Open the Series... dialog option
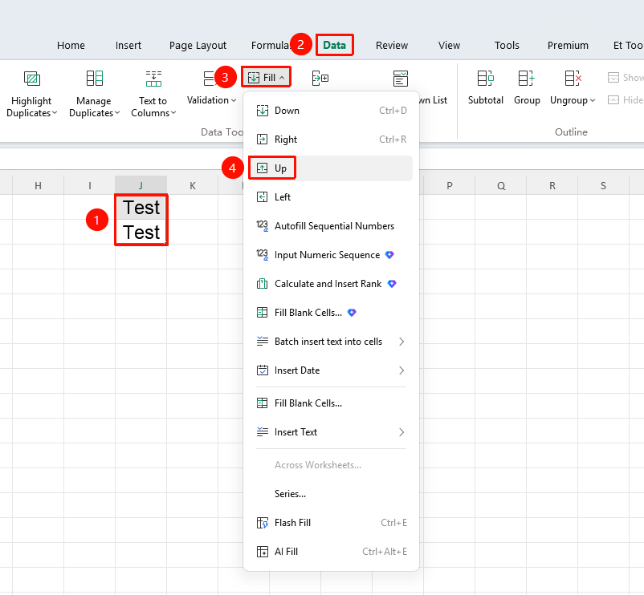This screenshot has width=644, height=595. click(331, 494)
